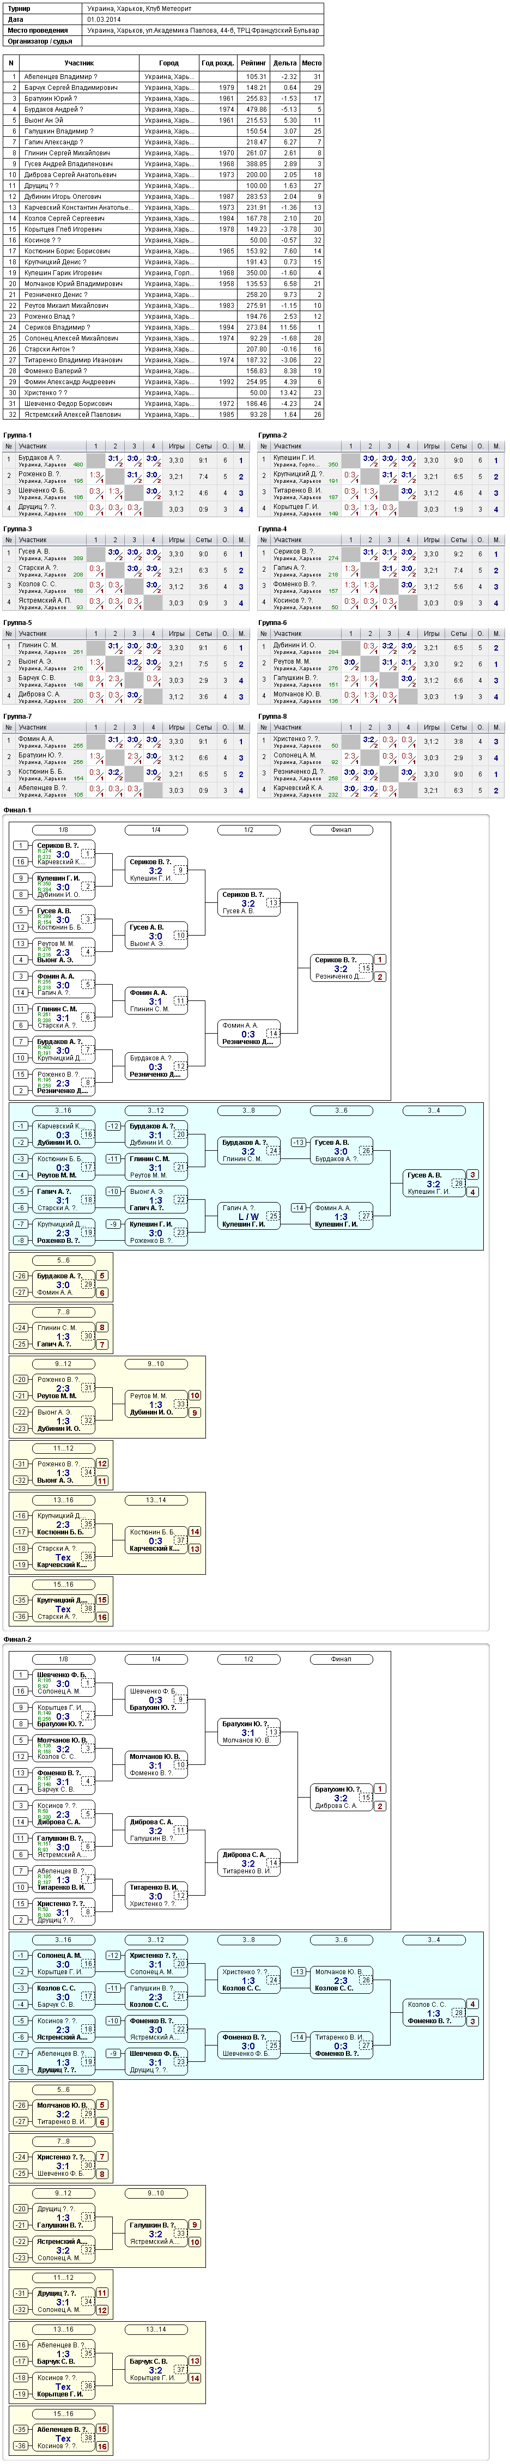This screenshot has width=510, height=2464.
Task: Open match 15 Сериков vs Резниченко in Финал-1
Action: point(342,968)
